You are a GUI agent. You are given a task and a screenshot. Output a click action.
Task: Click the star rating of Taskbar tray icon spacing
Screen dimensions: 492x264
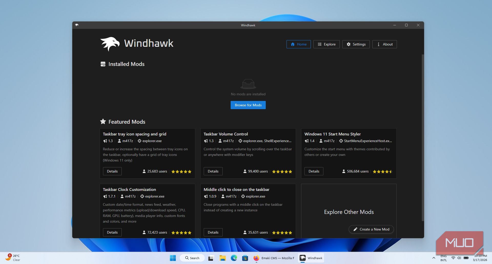[x=181, y=171]
